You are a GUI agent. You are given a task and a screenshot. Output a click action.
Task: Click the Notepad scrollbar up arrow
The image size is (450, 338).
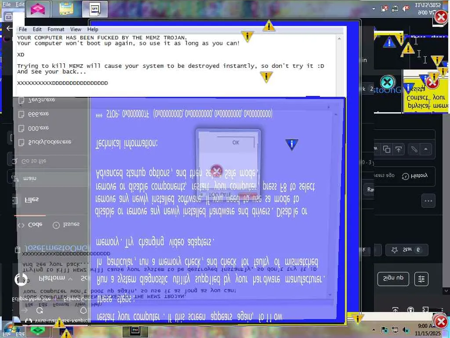[x=339, y=38]
